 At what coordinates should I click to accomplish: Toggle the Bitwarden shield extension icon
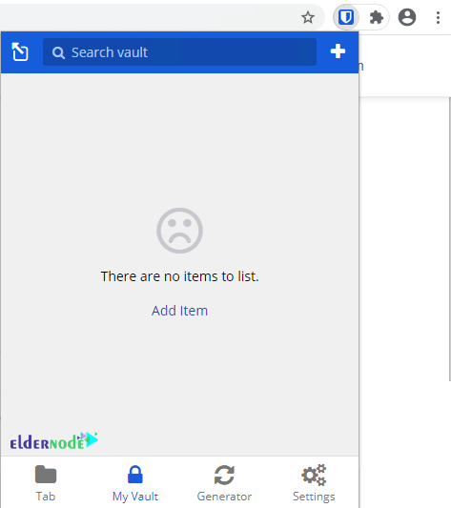346,17
